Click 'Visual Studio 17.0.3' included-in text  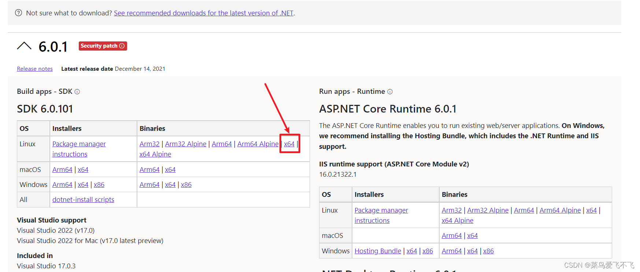click(46, 266)
